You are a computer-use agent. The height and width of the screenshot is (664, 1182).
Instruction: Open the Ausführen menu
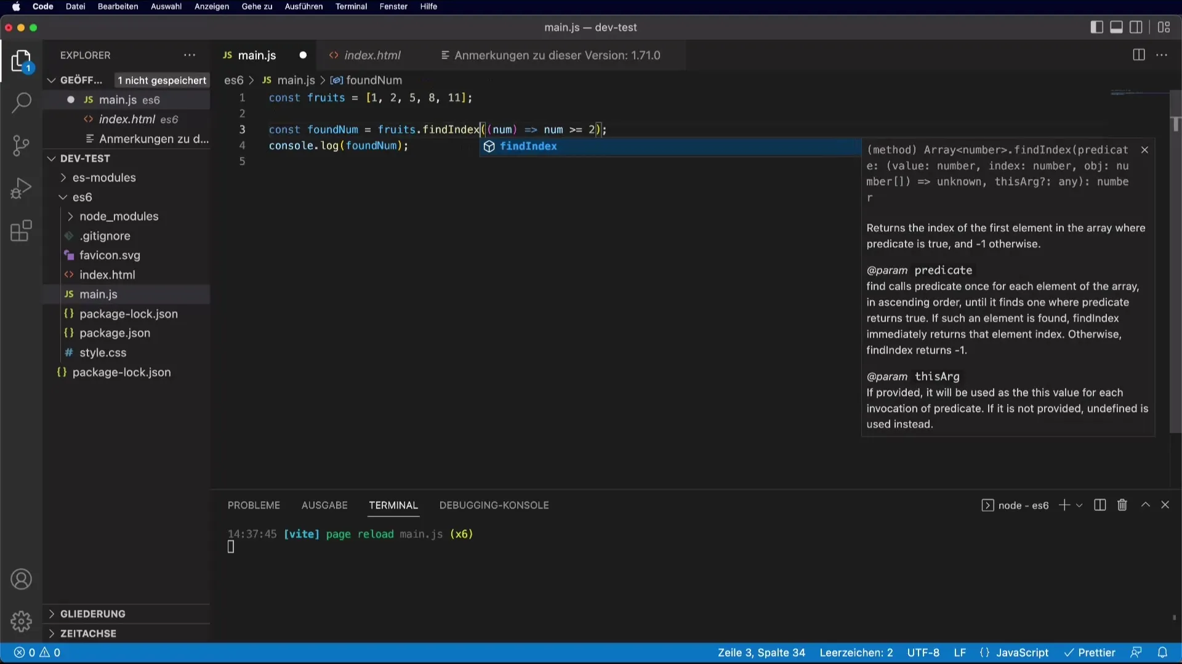click(304, 7)
